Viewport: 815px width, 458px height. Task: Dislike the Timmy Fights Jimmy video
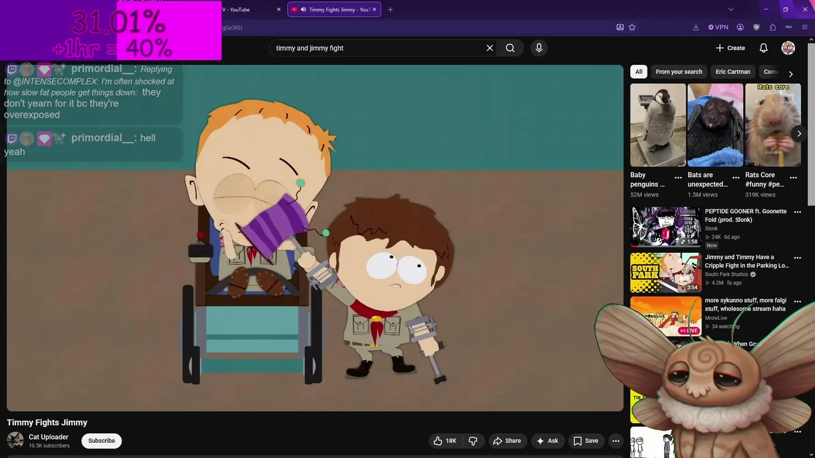[473, 441]
